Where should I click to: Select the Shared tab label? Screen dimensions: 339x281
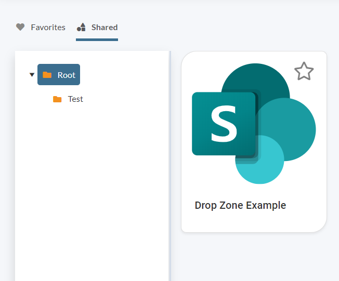[x=105, y=27]
